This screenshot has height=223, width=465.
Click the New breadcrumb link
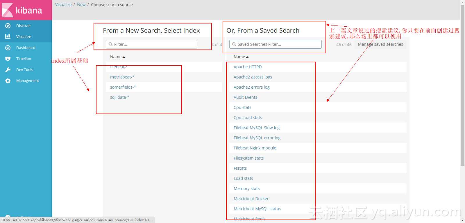(81, 5)
